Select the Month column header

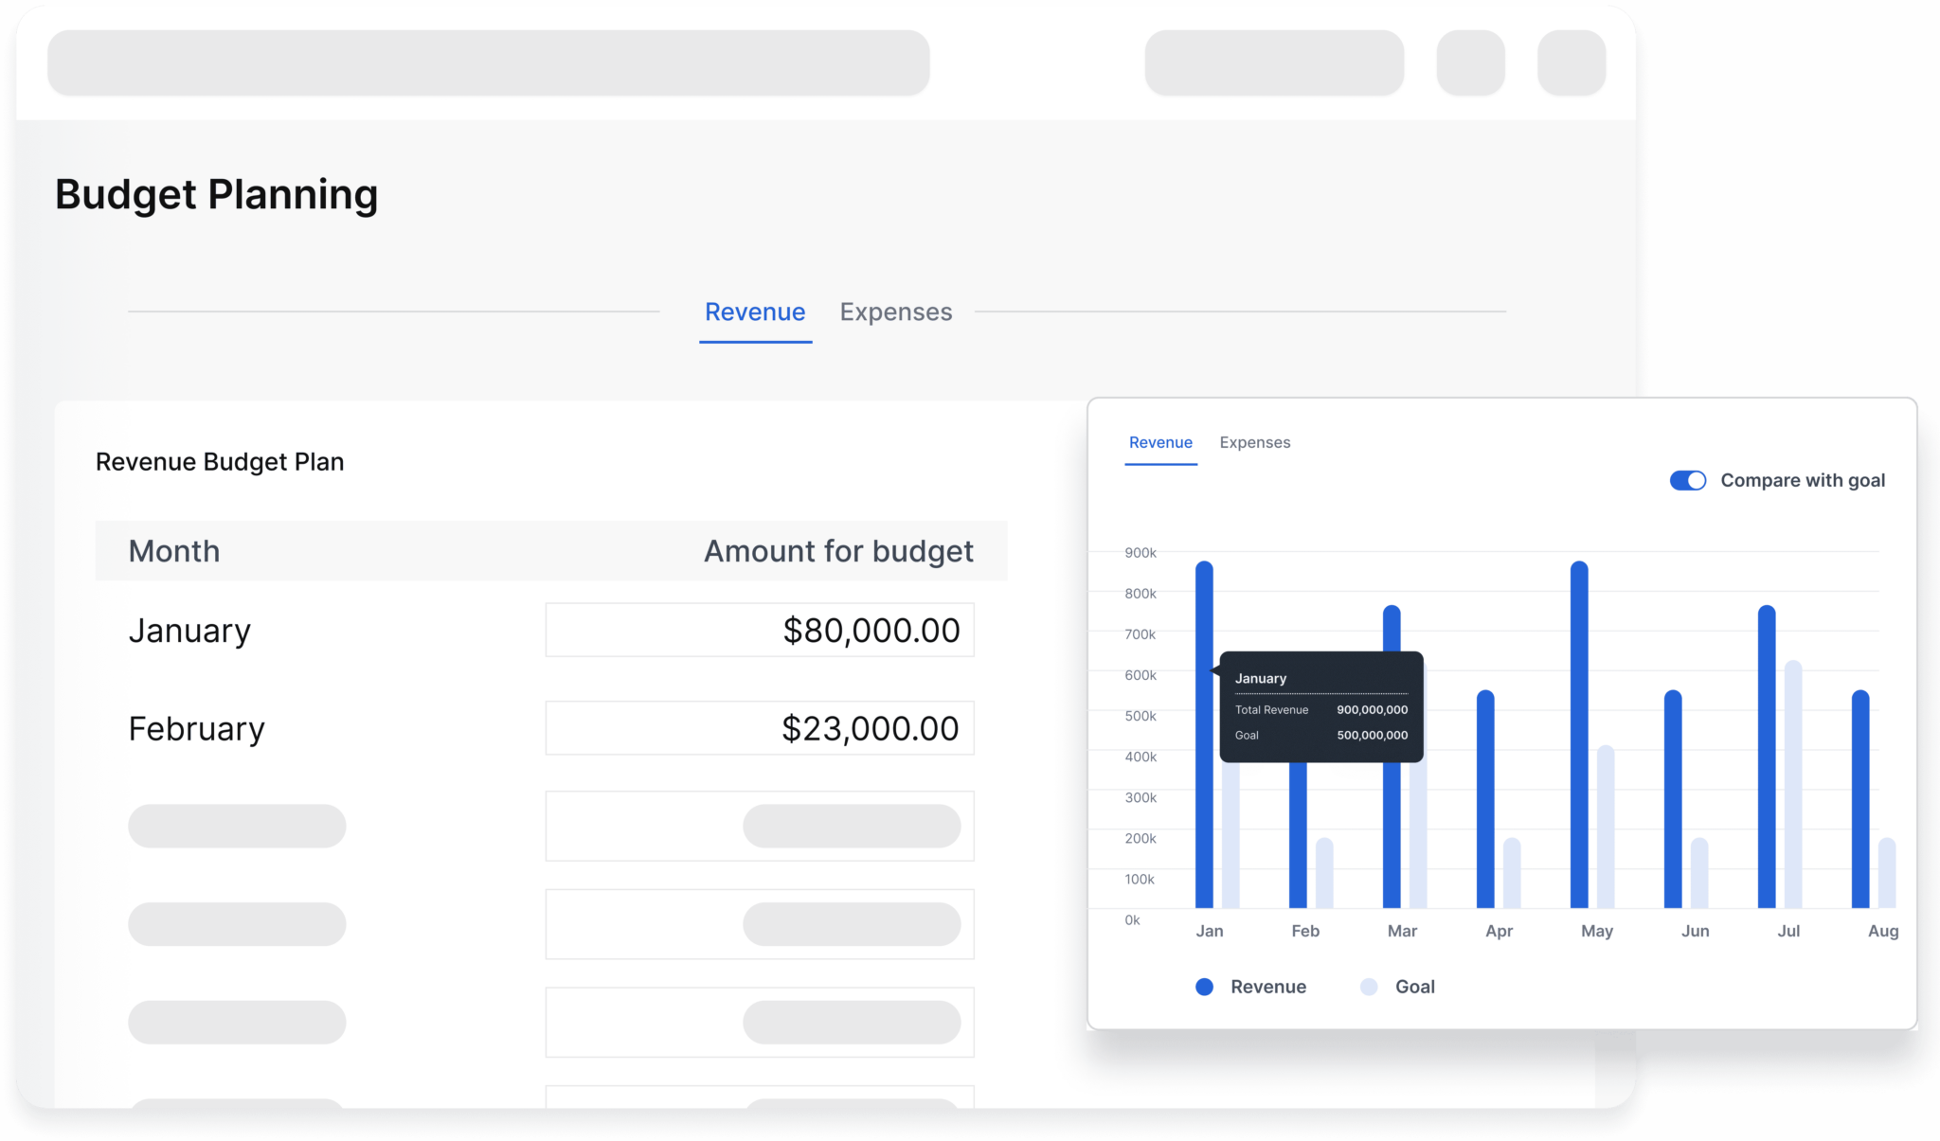pyautogui.click(x=173, y=550)
